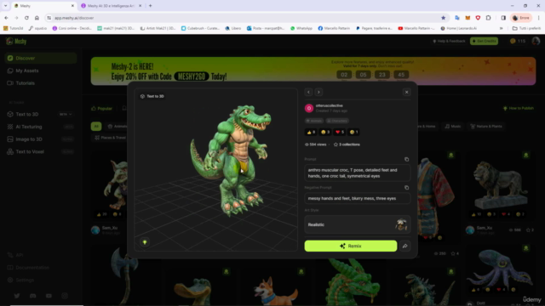Image resolution: width=545 pixels, height=306 pixels.
Task: Select the Popular tab
Action: click(101, 109)
